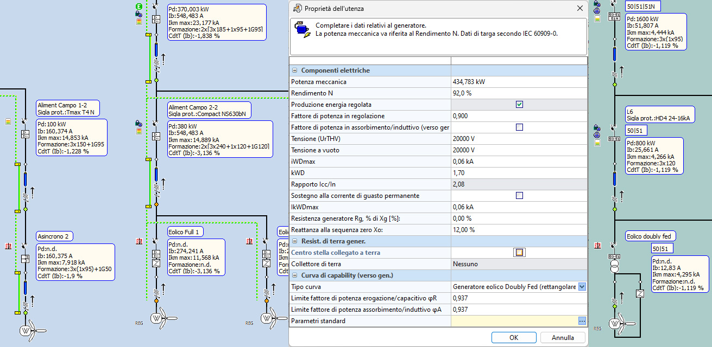The height and width of the screenshot is (347, 712).
Task: Click the Pd:1600 kW data box
Action: (x=656, y=31)
